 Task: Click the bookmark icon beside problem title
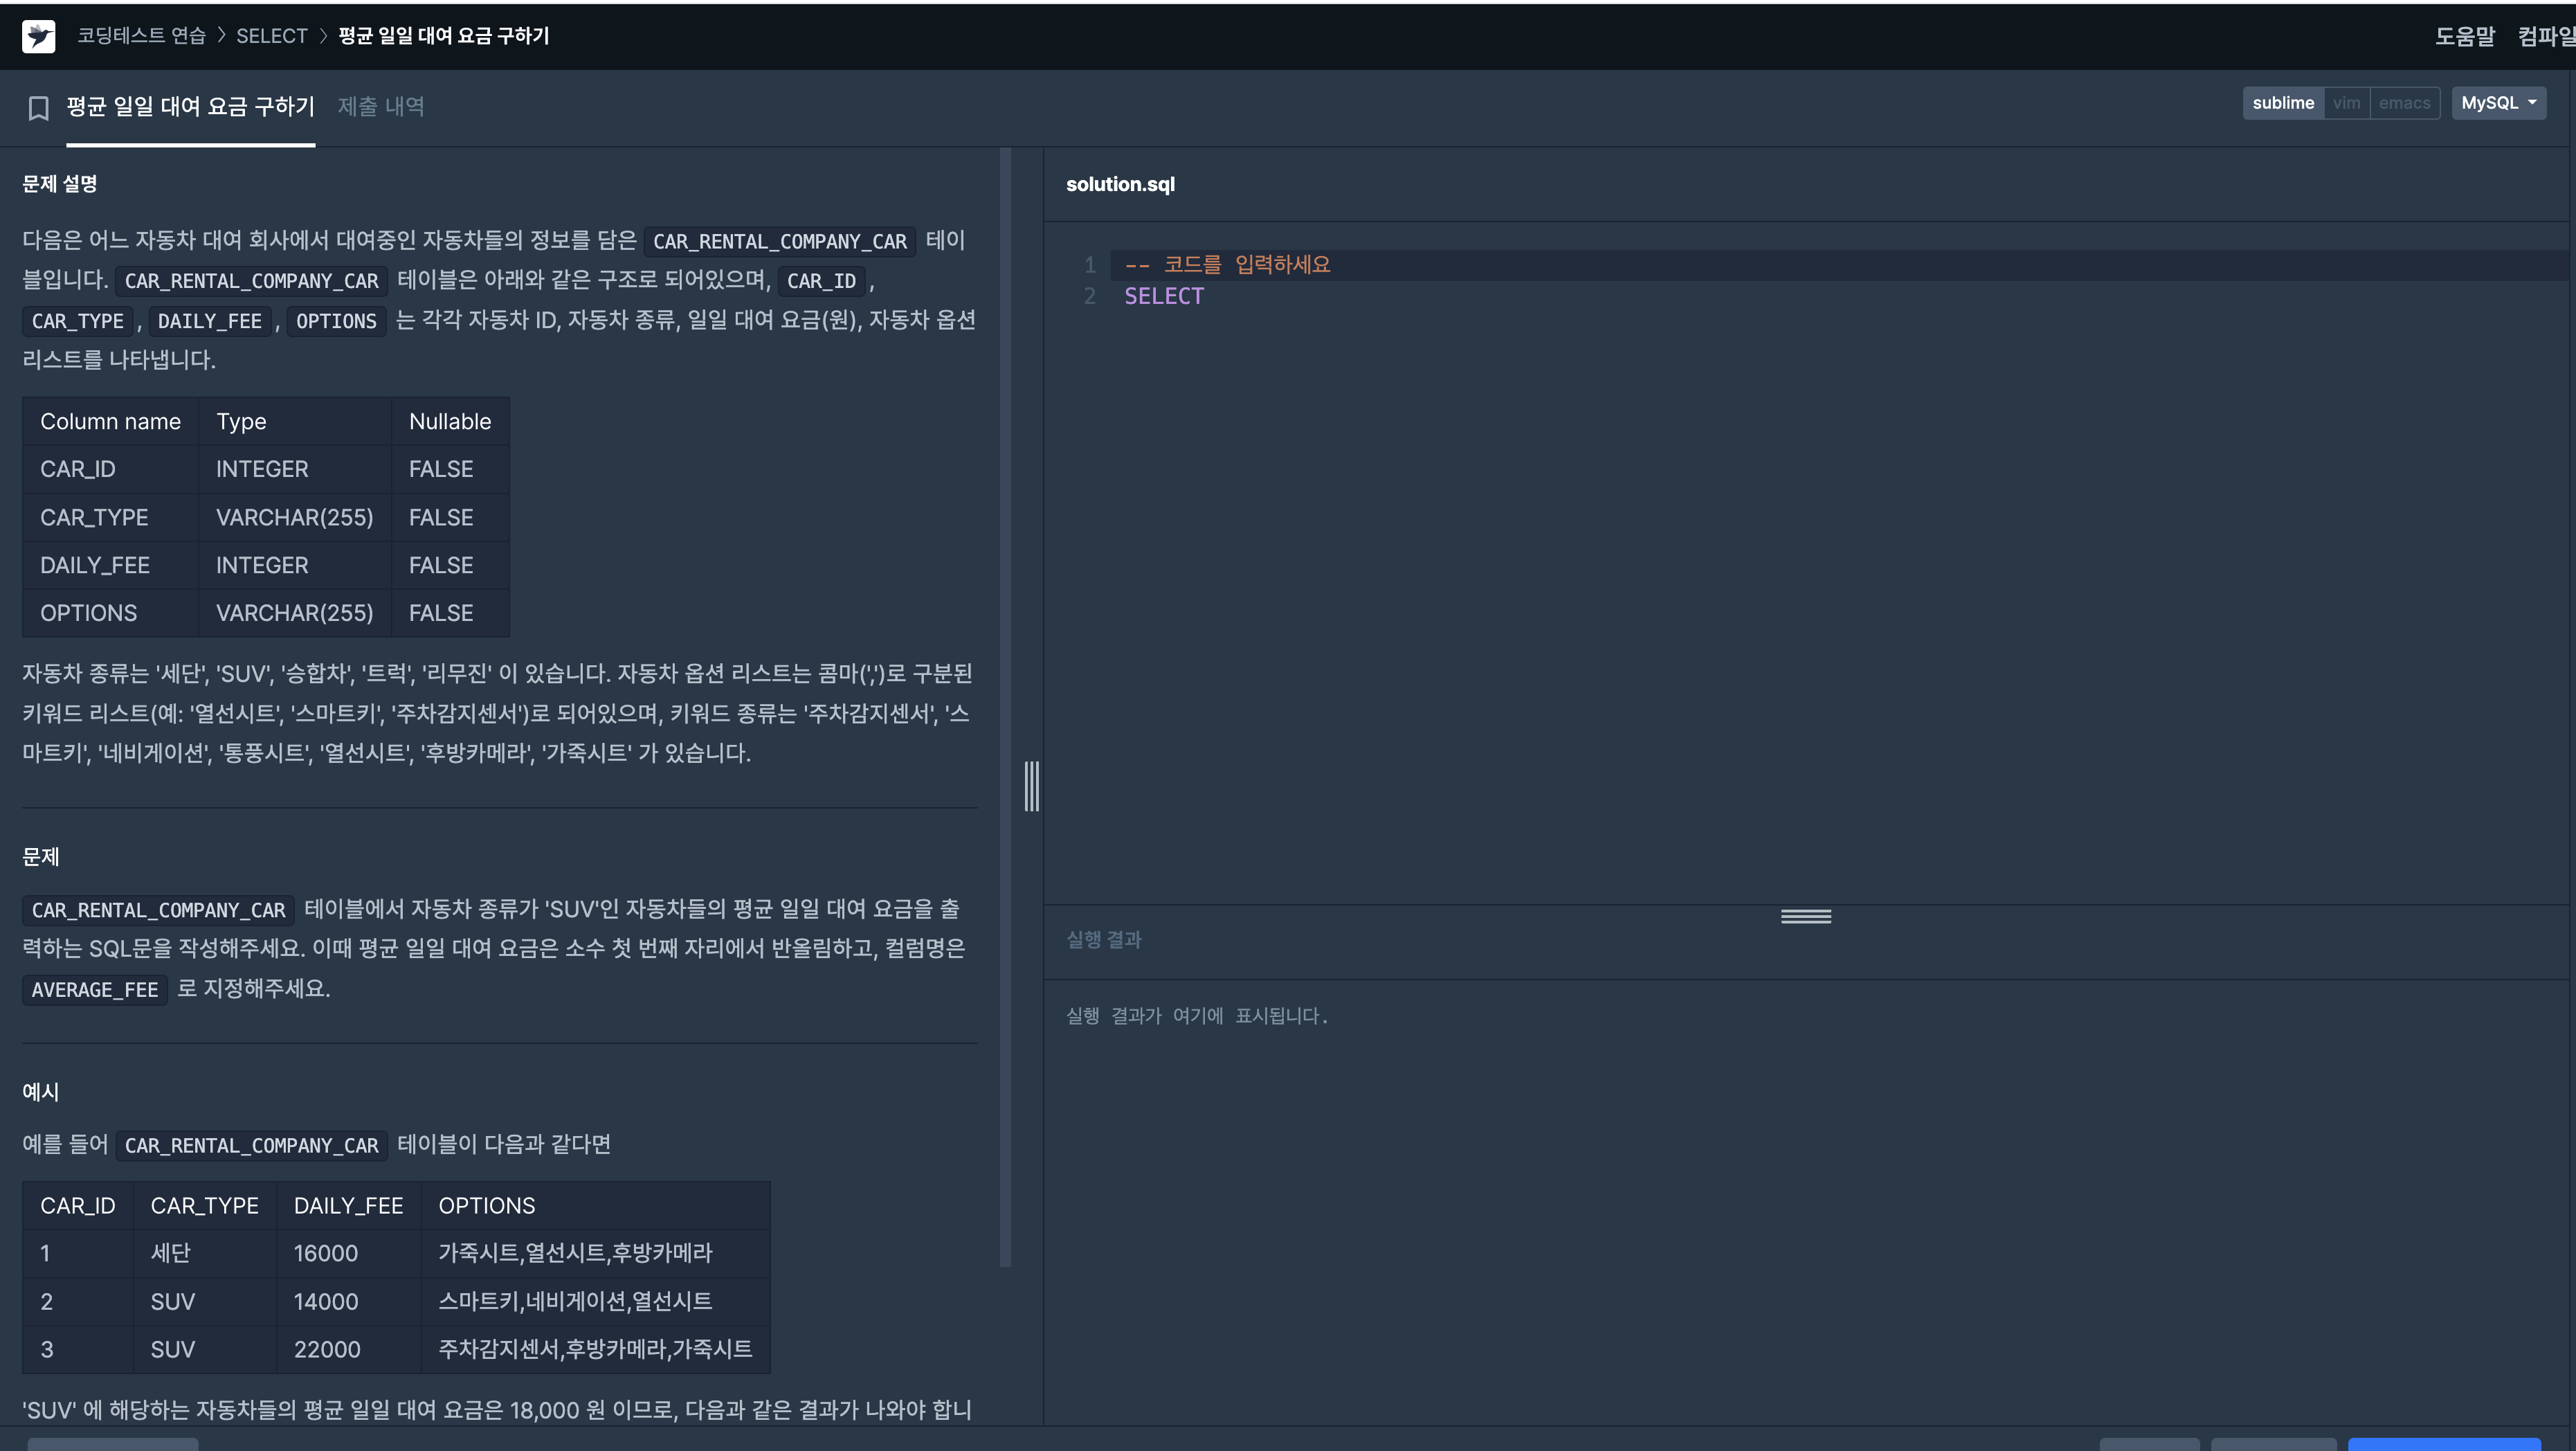(38, 107)
